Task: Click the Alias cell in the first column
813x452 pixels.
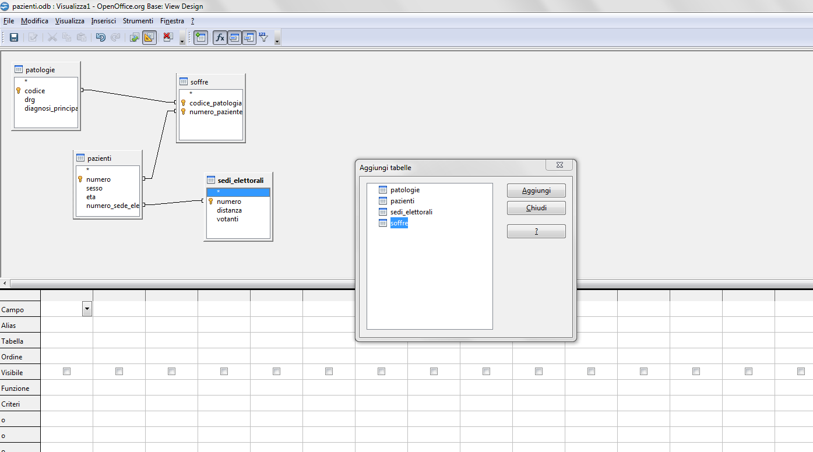Action: click(x=66, y=325)
